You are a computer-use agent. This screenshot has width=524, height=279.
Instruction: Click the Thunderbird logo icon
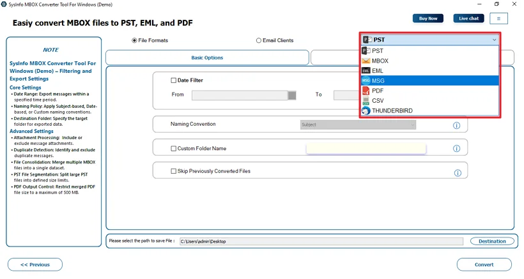point(366,111)
